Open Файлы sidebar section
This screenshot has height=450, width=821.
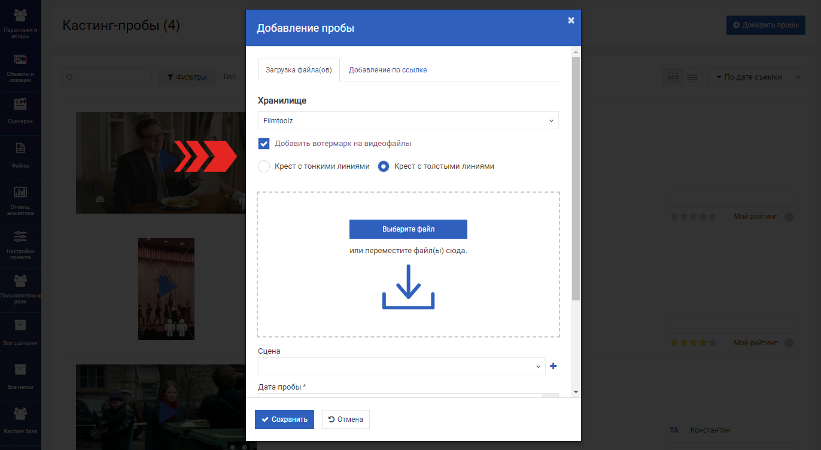[x=20, y=157]
